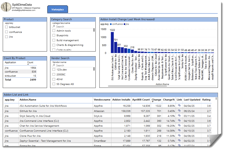The height and width of the screenshot is (150, 225).
Task: Sort table by Addon.Name column header
Action: tap(28, 100)
